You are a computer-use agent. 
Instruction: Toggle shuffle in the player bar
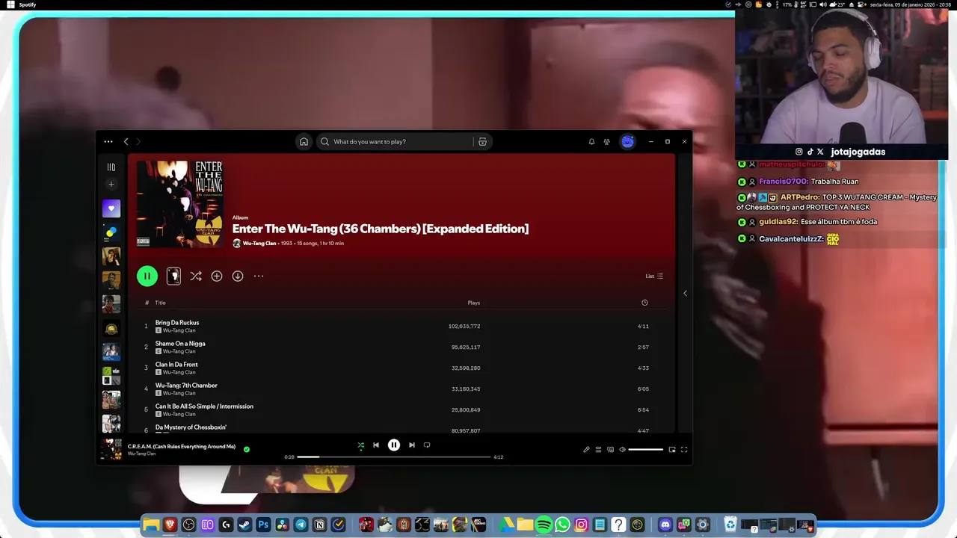point(360,445)
